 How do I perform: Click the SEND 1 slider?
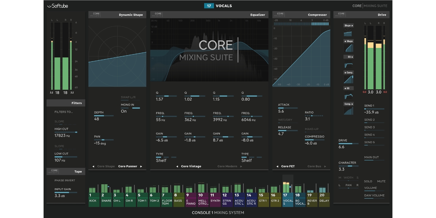coord(374,109)
